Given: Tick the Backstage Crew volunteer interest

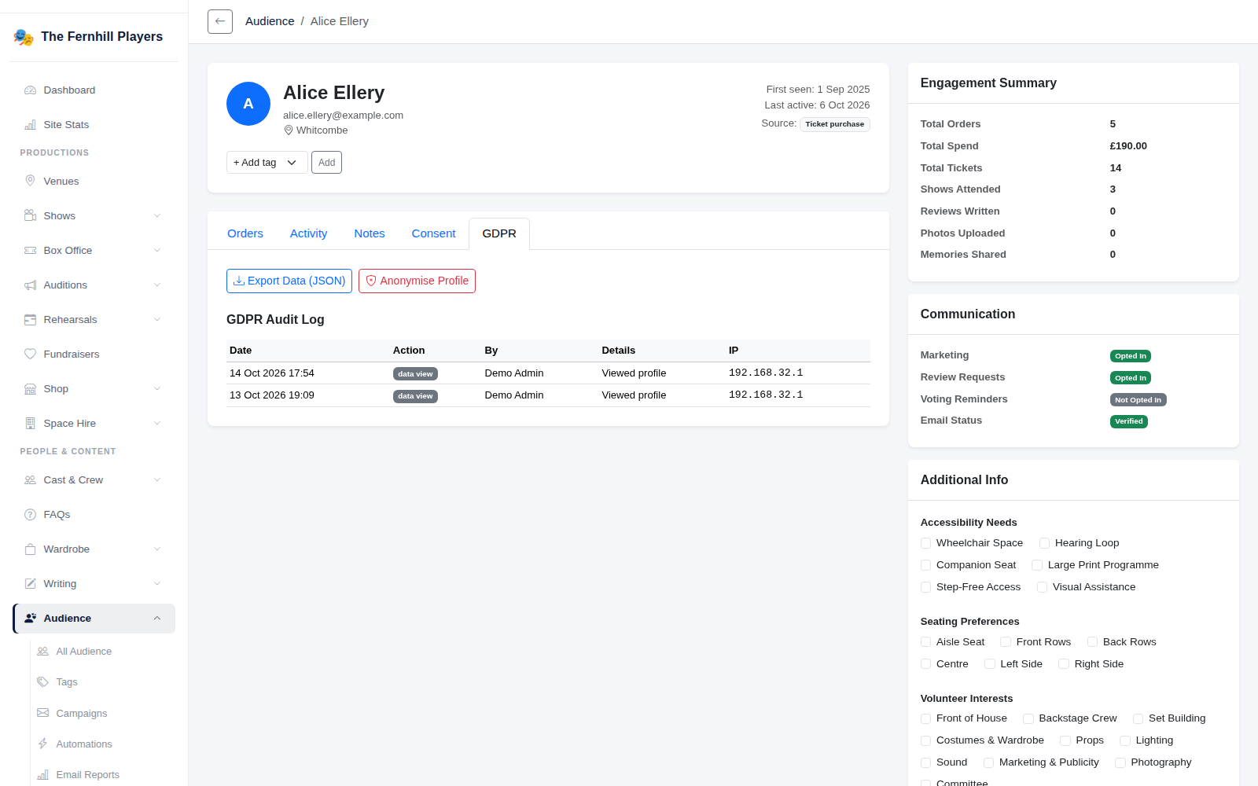Looking at the screenshot, I should tap(1028, 718).
